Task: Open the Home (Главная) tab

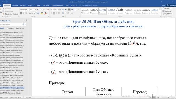Action: click(7, 5)
